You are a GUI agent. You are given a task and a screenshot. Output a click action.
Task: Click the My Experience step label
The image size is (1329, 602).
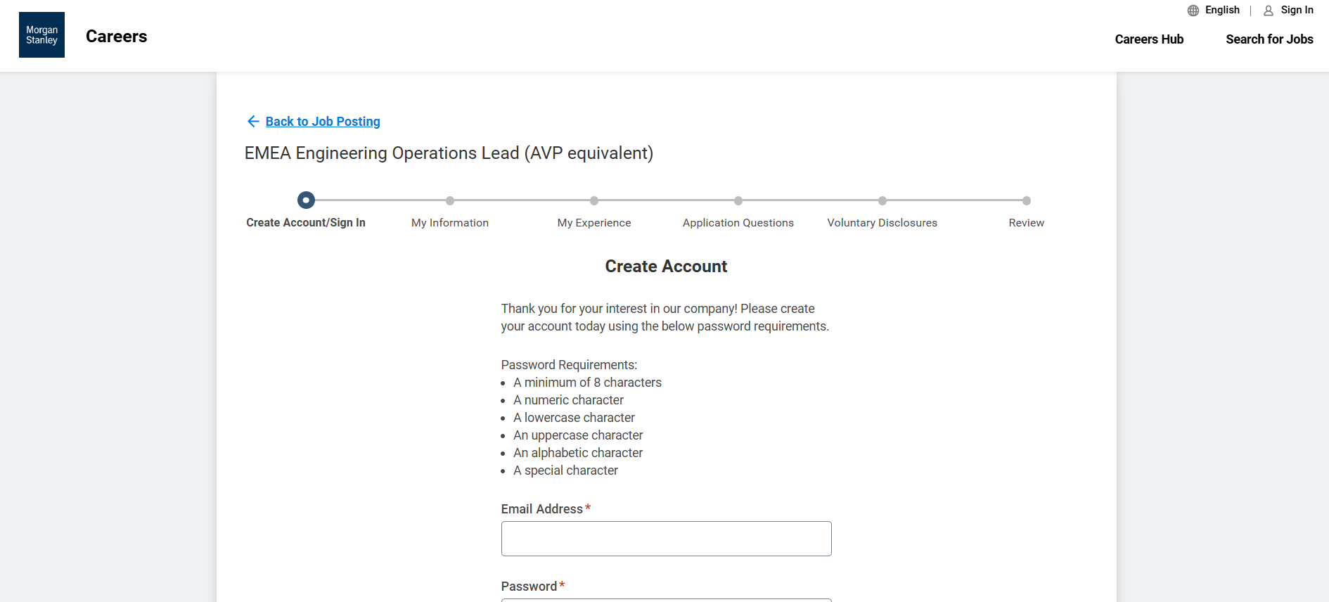pyautogui.click(x=594, y=223)
